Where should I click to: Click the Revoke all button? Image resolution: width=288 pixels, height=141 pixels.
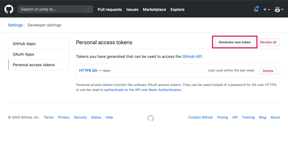[268, 42]
